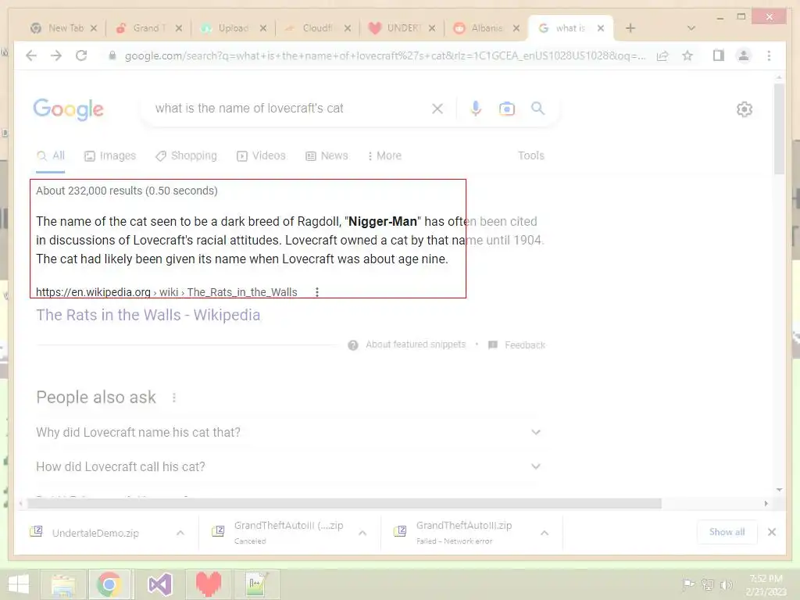Open File Explorer from taskbar

point(62,584)
